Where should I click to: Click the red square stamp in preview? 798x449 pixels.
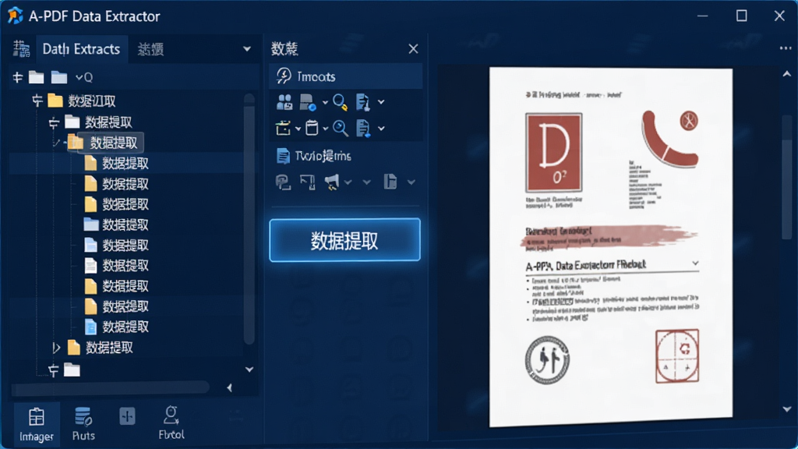pyautogui.click(x=677, y=355)
